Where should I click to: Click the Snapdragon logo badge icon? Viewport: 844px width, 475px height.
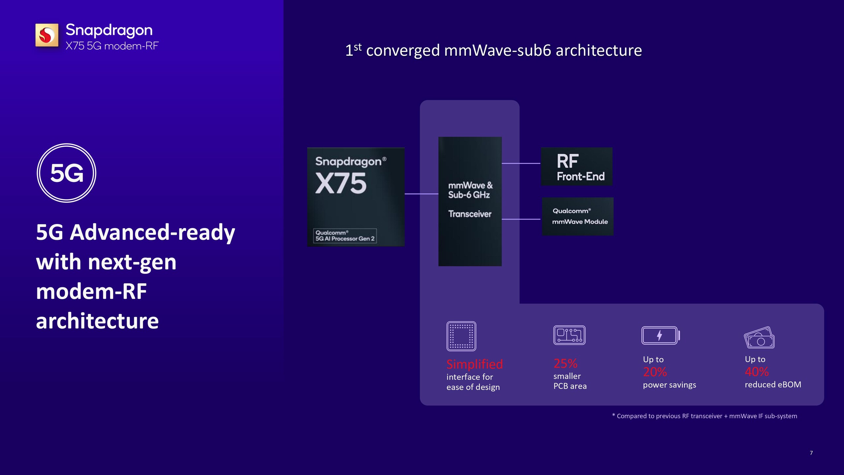(x=47, y=35)
